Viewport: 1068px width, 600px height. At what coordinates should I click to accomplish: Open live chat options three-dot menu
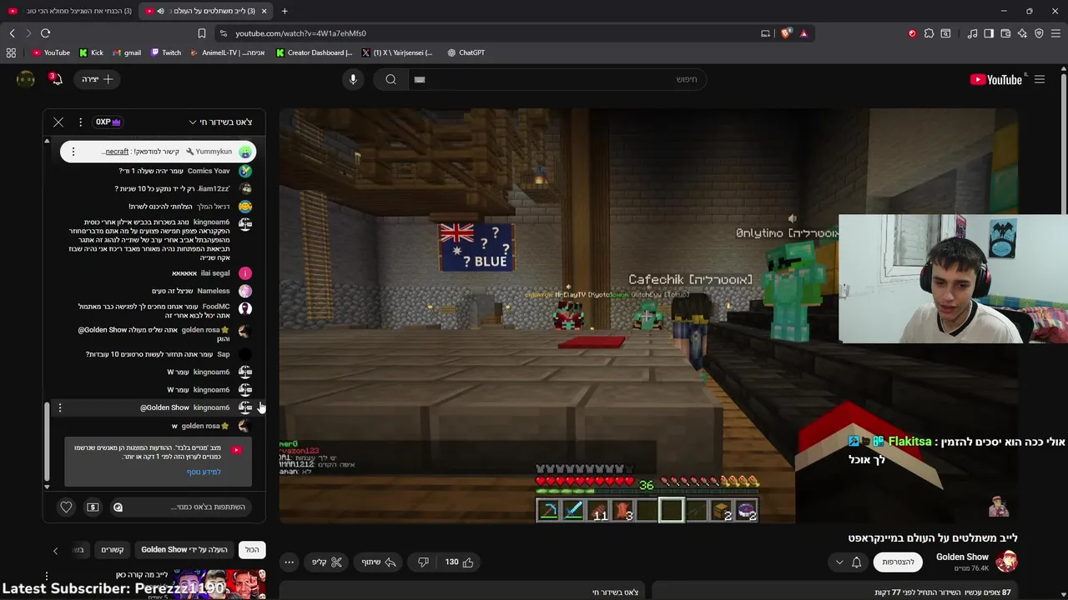[80, 122]
